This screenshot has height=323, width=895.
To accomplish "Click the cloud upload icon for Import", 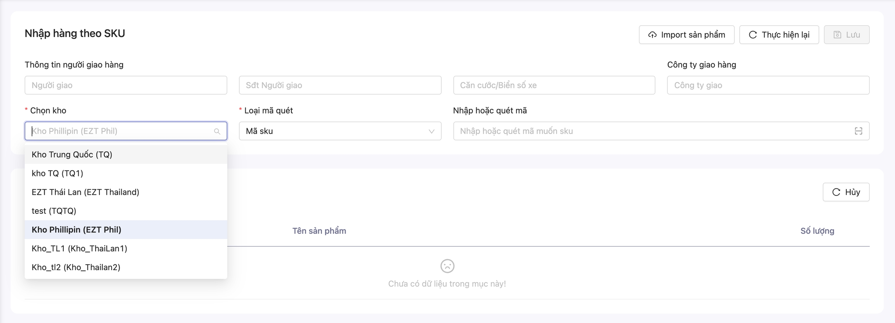I will 653,35.
